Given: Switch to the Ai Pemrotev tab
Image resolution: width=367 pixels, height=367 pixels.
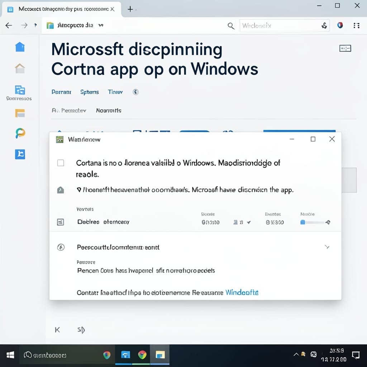Looking at the screenshot, I should [69, 110].
